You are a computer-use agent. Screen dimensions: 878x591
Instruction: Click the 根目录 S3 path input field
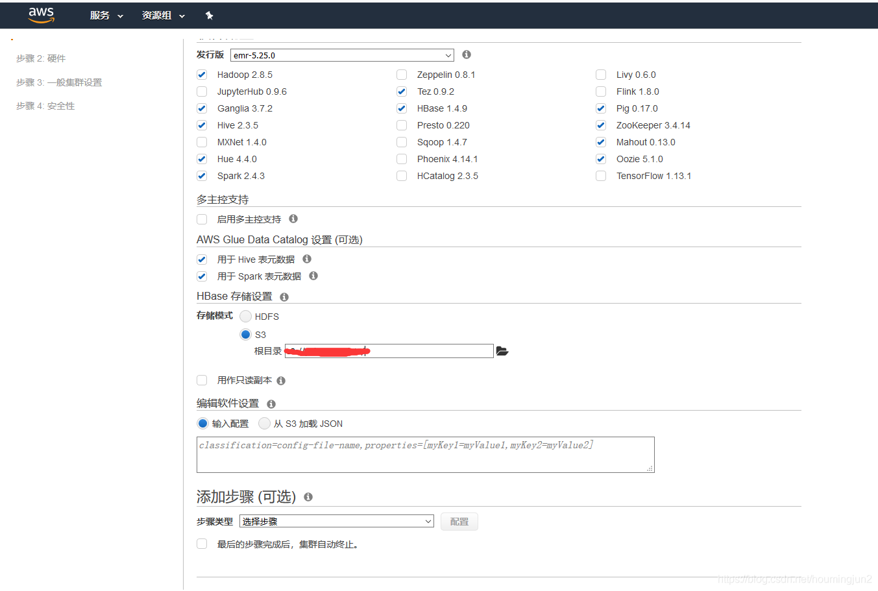389,351
